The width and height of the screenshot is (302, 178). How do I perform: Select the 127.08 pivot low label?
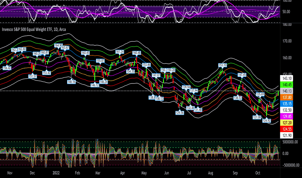click(257, 117)
